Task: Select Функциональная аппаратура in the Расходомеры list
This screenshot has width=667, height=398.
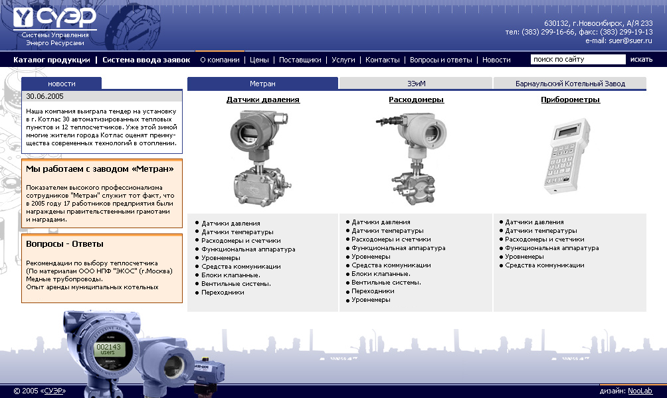Action: (399, 248)
